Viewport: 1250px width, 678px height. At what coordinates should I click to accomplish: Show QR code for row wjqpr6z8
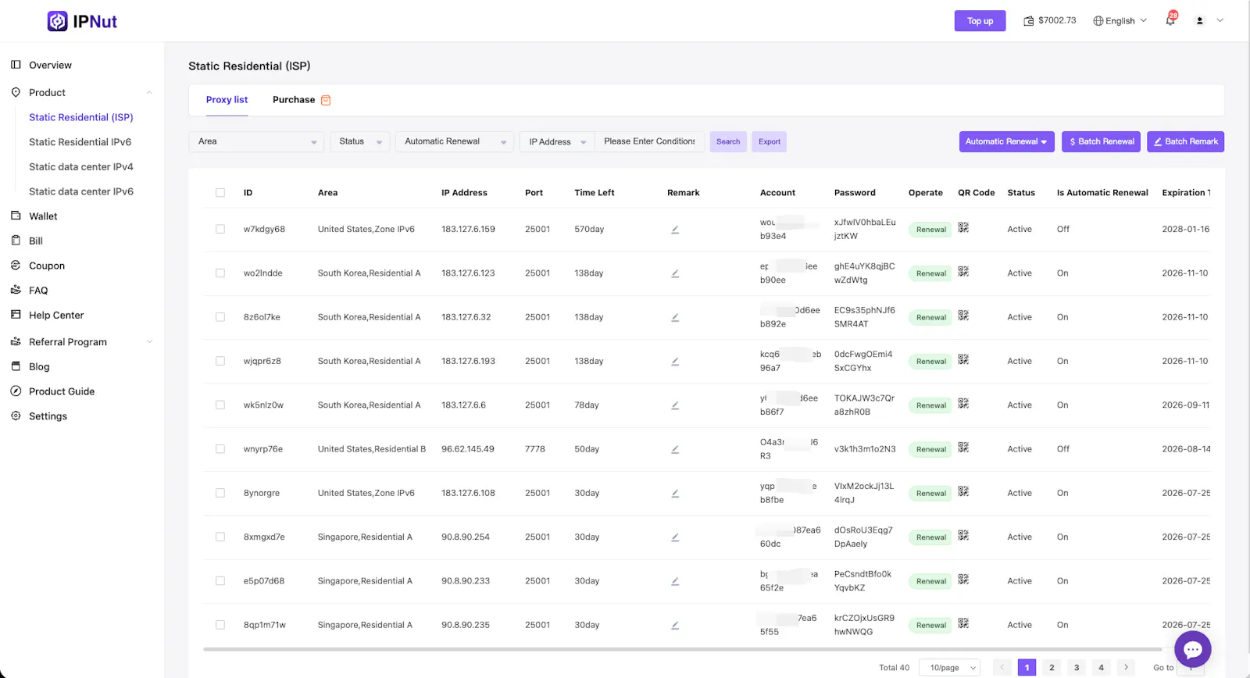(x=963, y=359)
